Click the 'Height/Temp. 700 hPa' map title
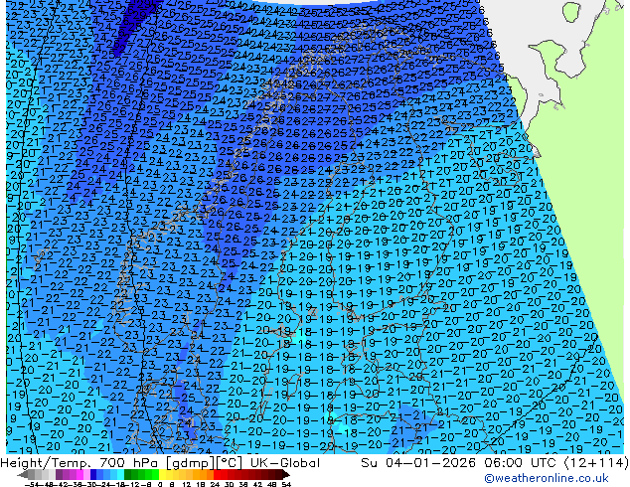 click(79, 463)
